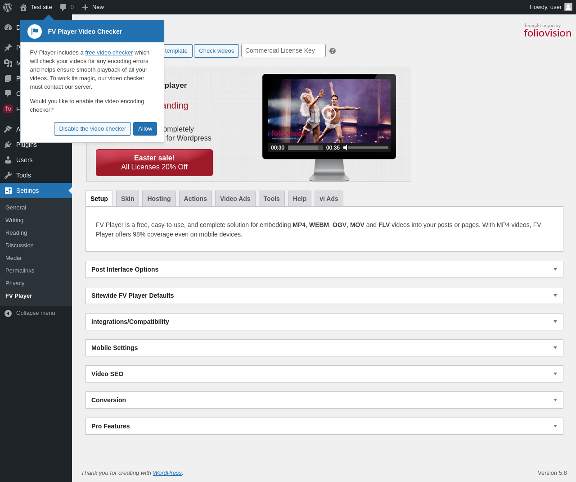The image size is (576, 482).
Task: Open the Help tab in FV Player settings
Action: point(300,199)
